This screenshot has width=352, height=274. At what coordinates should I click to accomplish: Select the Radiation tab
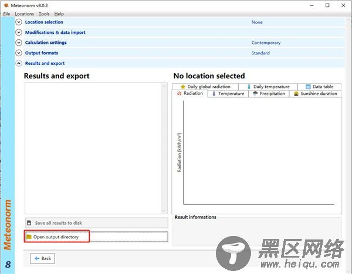(x=189, y=94)
